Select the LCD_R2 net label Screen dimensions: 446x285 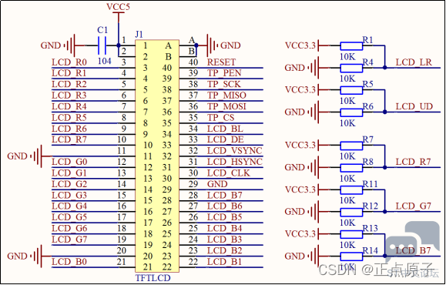tap(69, 84)
